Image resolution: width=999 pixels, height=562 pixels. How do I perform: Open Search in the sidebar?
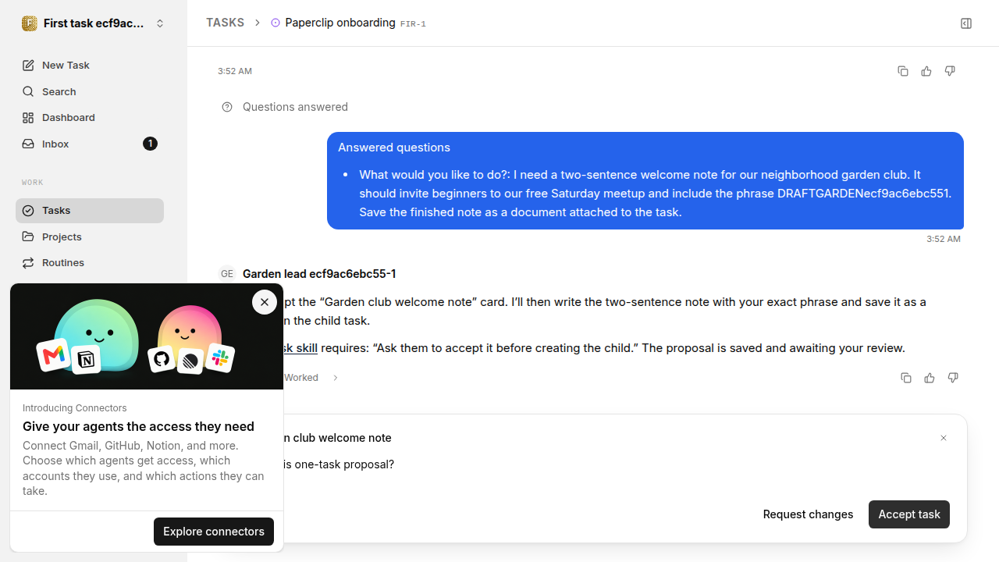coord(90,91)
